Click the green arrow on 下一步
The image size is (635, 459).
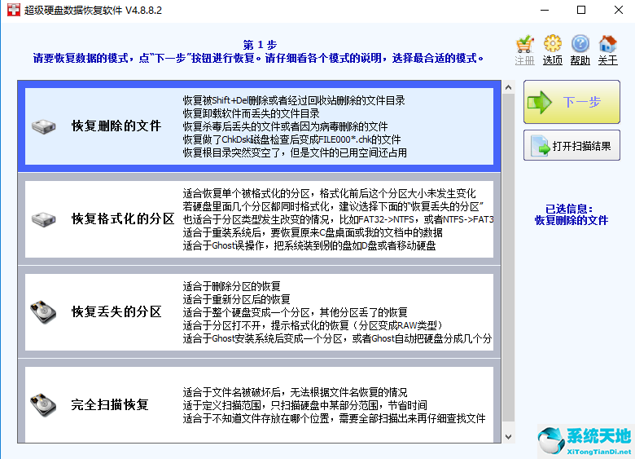tap(540, 102)
